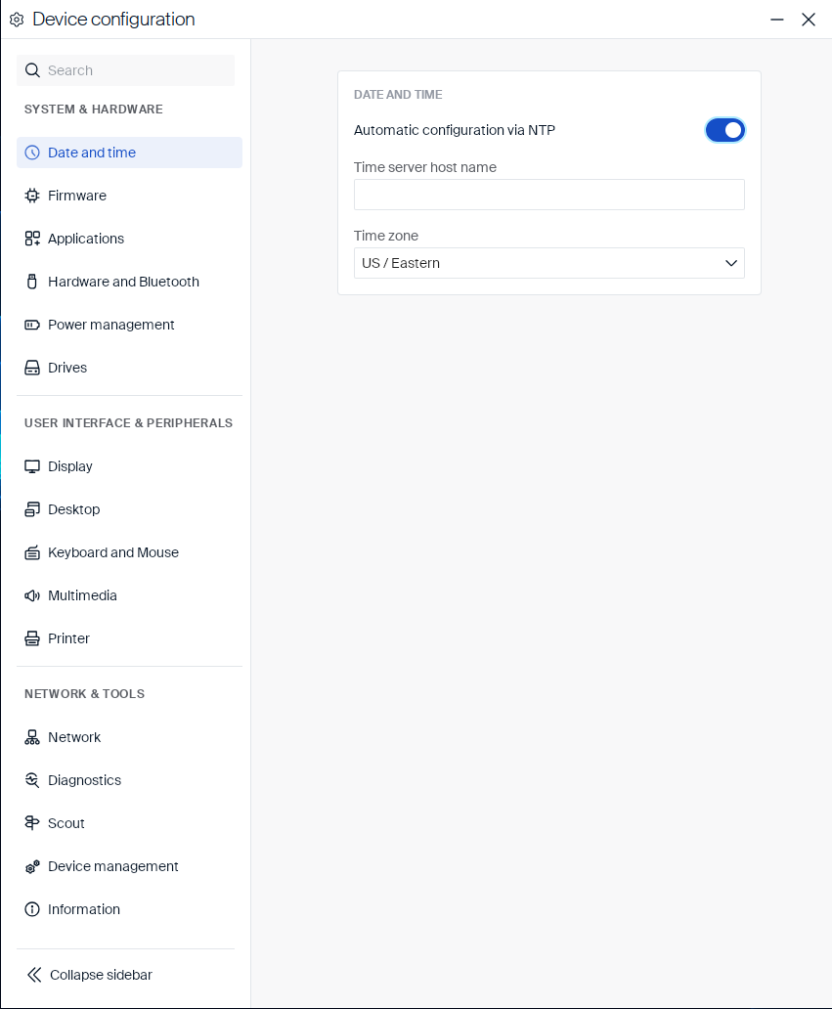Click the Keyboard and Mouse icon
Viewport: 832px width, 1009px height.
point(32,552)
